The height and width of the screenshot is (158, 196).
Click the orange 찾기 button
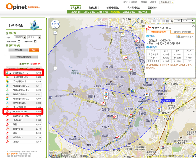[34, 50]
